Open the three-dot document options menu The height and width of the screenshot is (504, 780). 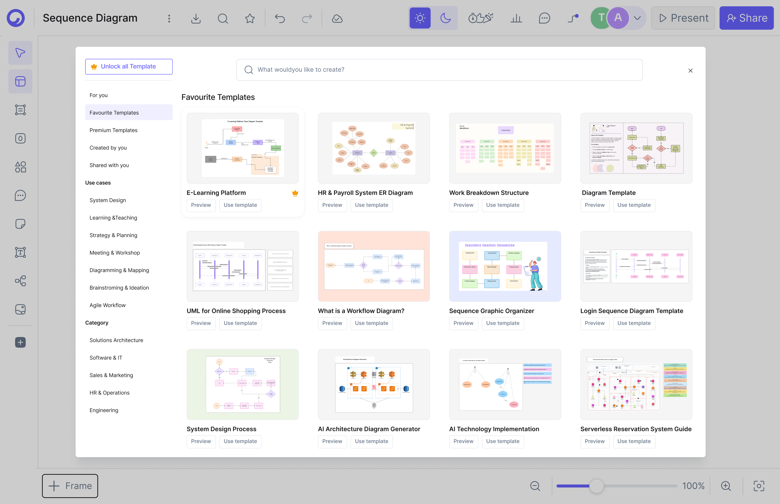pyautogui.click(x=169, y=18)
